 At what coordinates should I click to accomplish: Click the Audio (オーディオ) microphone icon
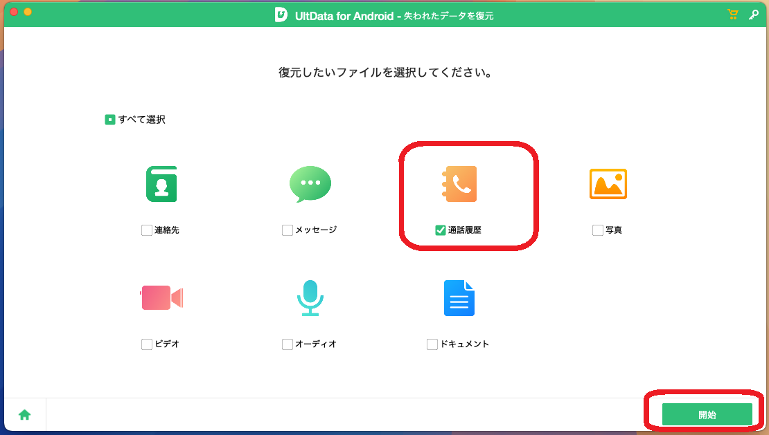point(310,298)
